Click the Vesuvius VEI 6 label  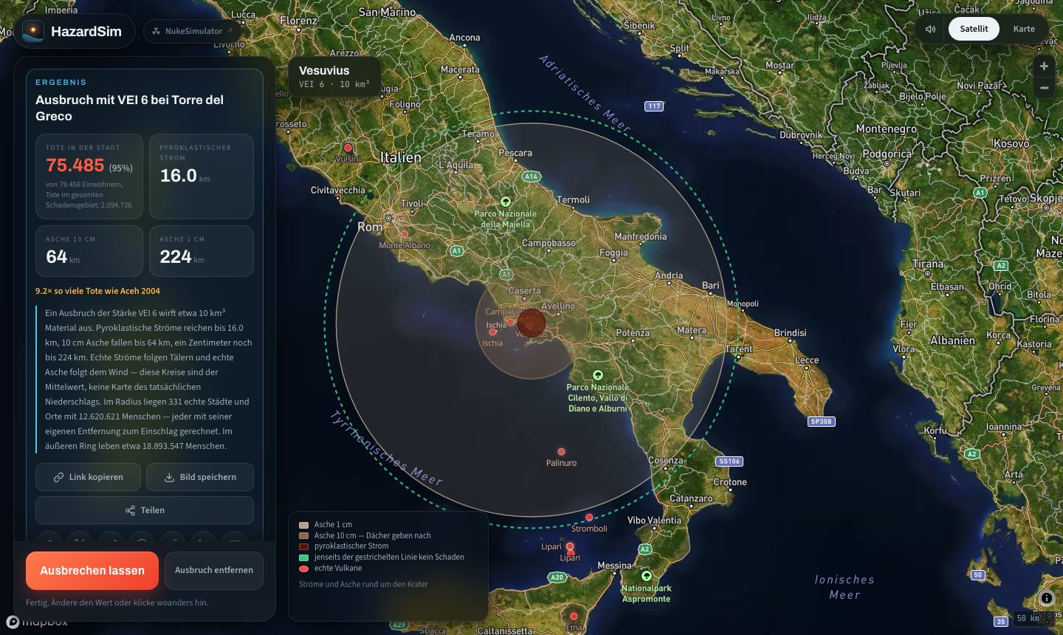334,77
